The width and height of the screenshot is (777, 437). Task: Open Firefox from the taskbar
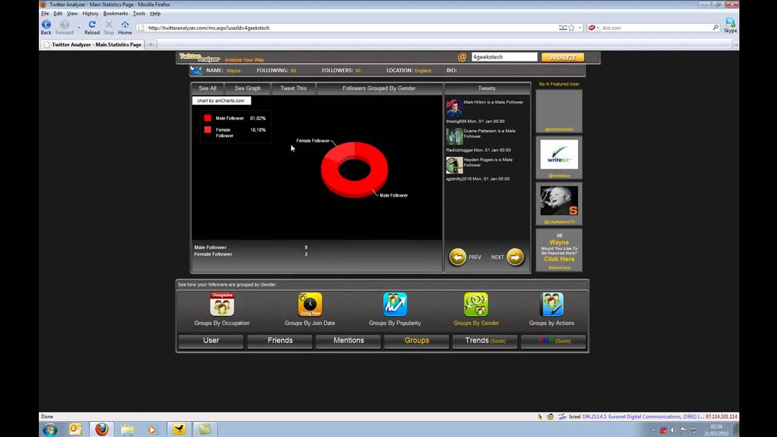pos(101,430)
